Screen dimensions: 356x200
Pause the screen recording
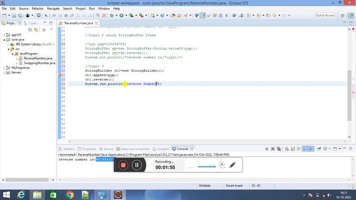(x=137, y=165)
